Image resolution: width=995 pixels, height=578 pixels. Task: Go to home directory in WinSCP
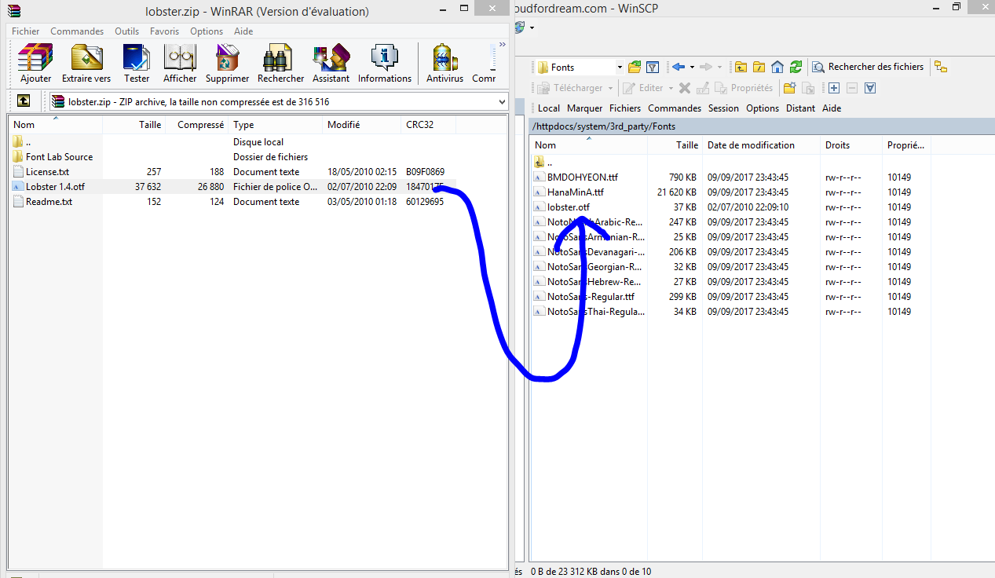click(x=777, y=67)
